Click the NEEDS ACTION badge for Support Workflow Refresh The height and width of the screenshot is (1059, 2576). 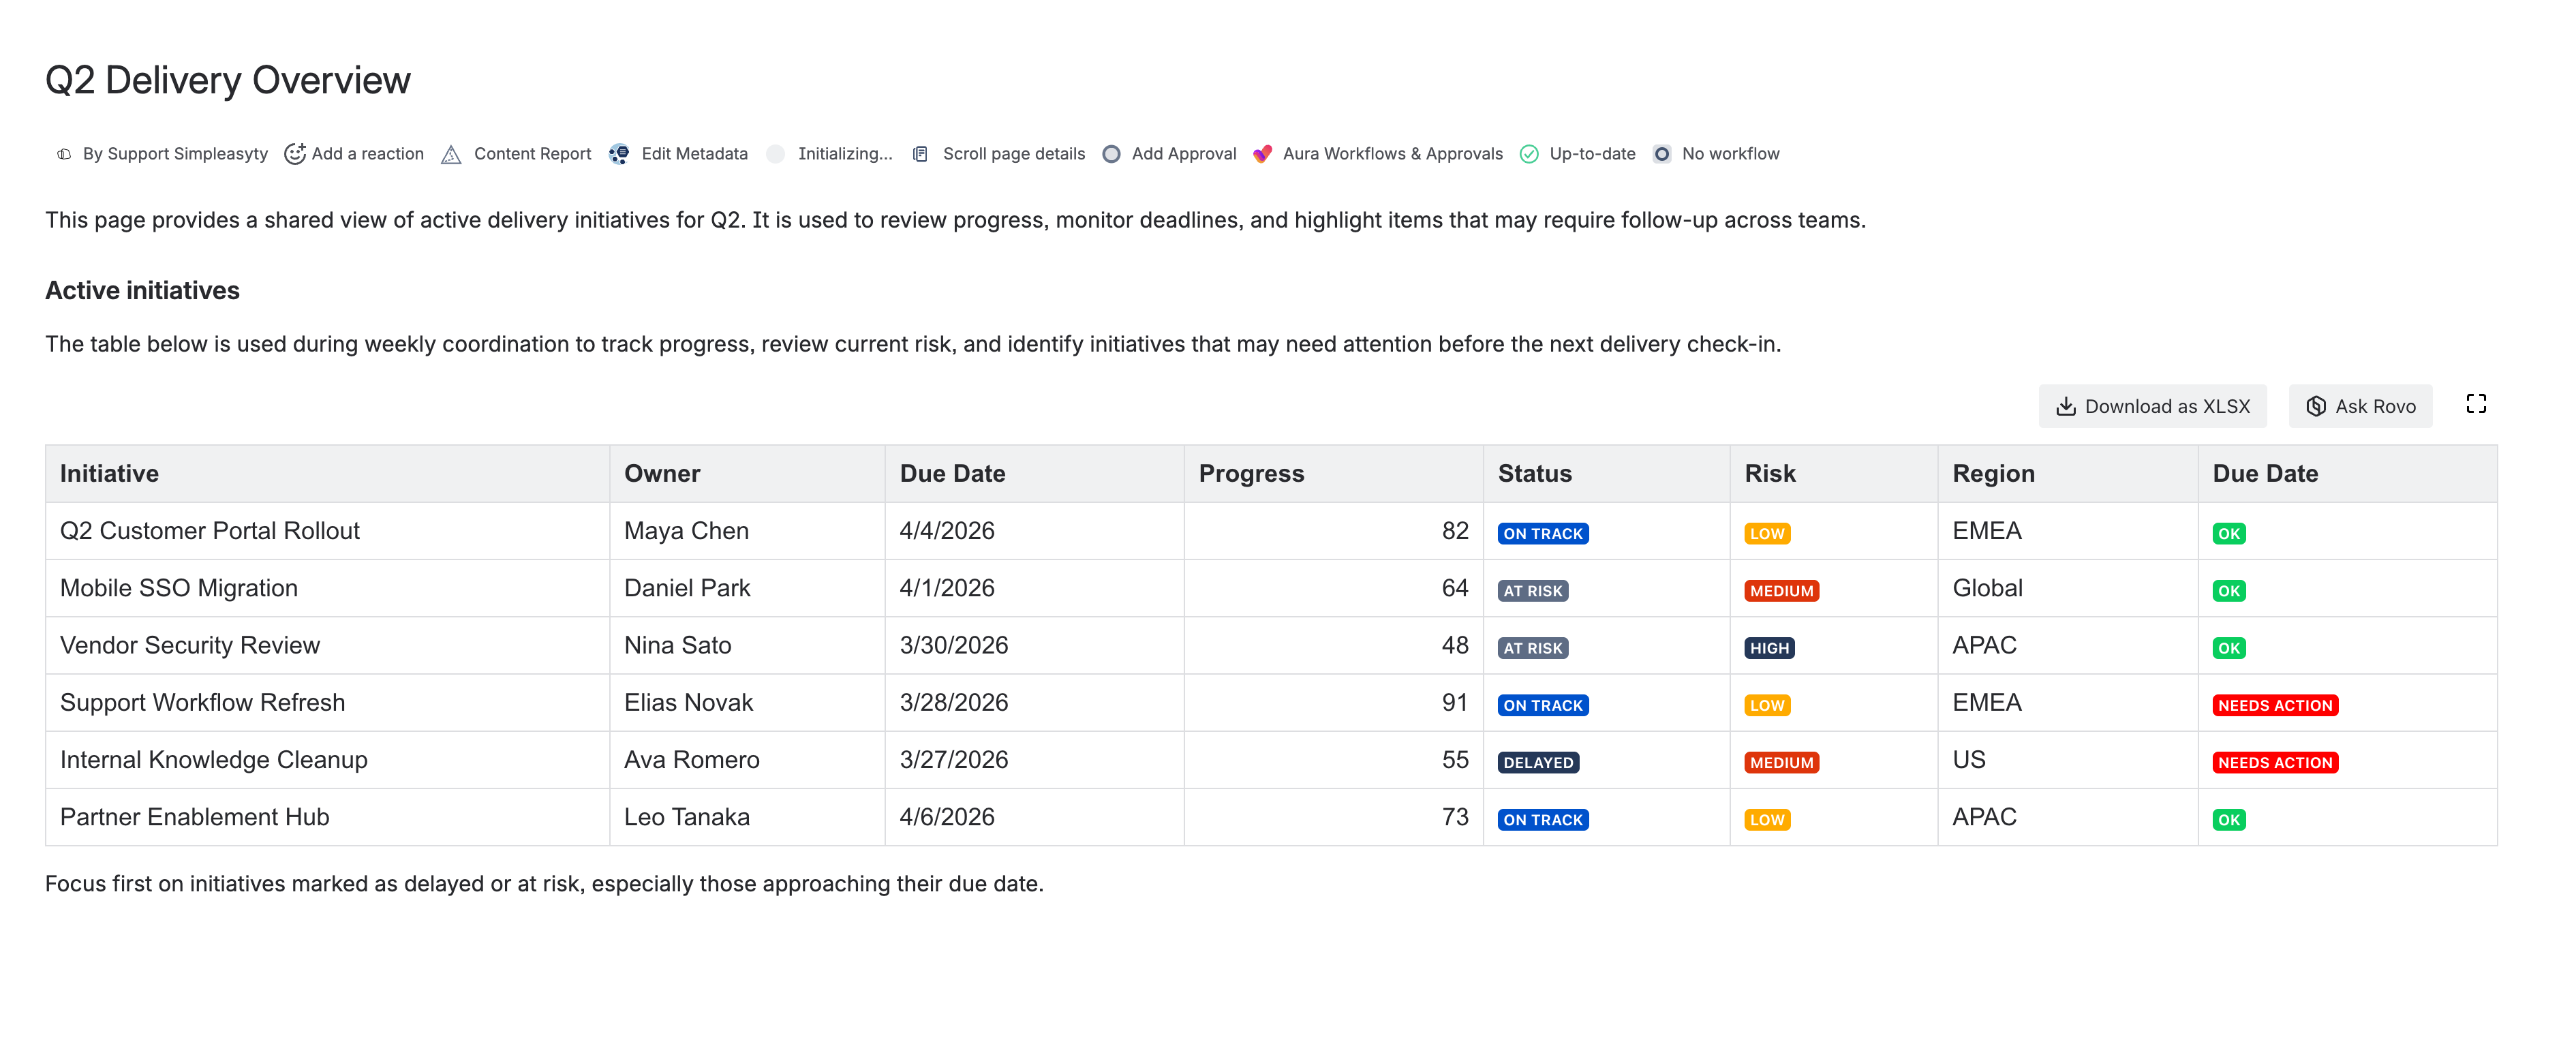point(2275,704)
